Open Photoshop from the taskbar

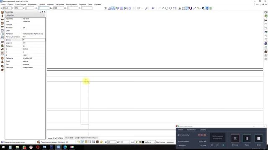51,147
